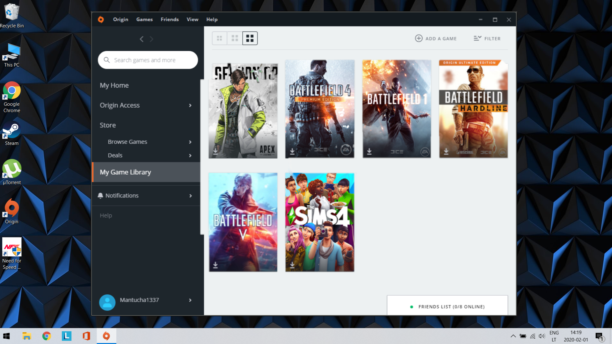Open the Origin menu

[120, 19]
